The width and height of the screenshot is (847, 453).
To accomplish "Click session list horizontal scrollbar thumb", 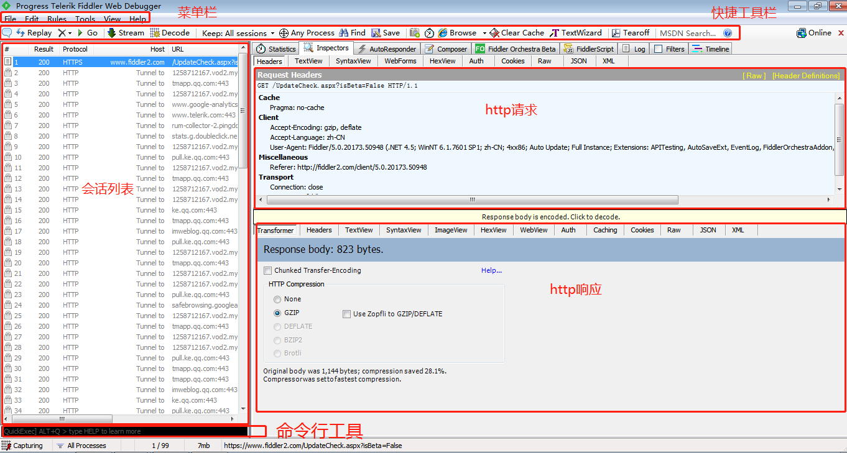I will pyautogui.click(x=62, y=419).
